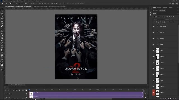179x100 pixels.
Task: Select the Eyedropper tool
Action: pyautogui.click(x=2, y=24)
